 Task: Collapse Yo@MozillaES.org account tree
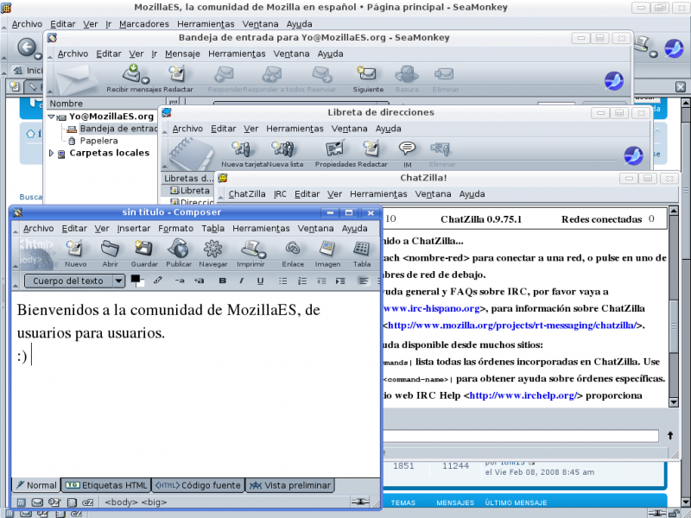pos(52,117)
